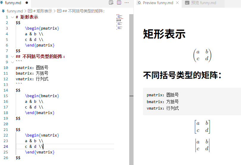The height and width of the screenshot is (165, 241).
Task: Click the icon on the 预览 funny.md tab
Action: point(187,3)
